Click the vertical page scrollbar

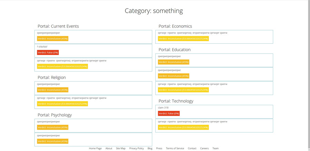(308, 69)
